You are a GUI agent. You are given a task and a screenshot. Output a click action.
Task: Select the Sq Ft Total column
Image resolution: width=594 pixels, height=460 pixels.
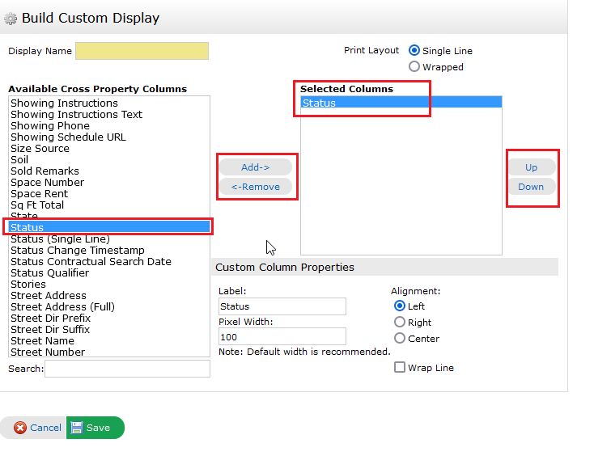(x=109, y=205)
